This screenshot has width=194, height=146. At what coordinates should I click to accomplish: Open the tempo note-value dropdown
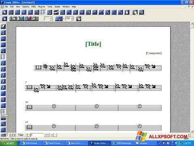click(x=59, y=19)
